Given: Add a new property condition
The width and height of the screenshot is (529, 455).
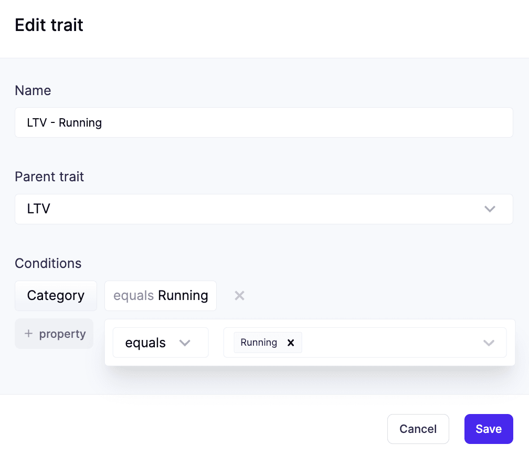Looking at the screenshot, I should [x=54, y=334].
